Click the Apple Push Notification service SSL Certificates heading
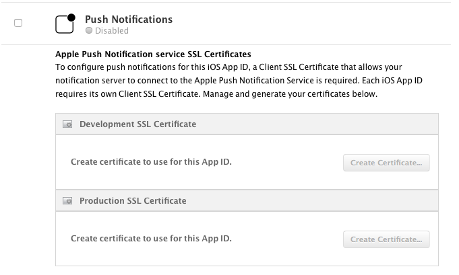Viewport: 459px width, 275px height. tap(153, 54)
